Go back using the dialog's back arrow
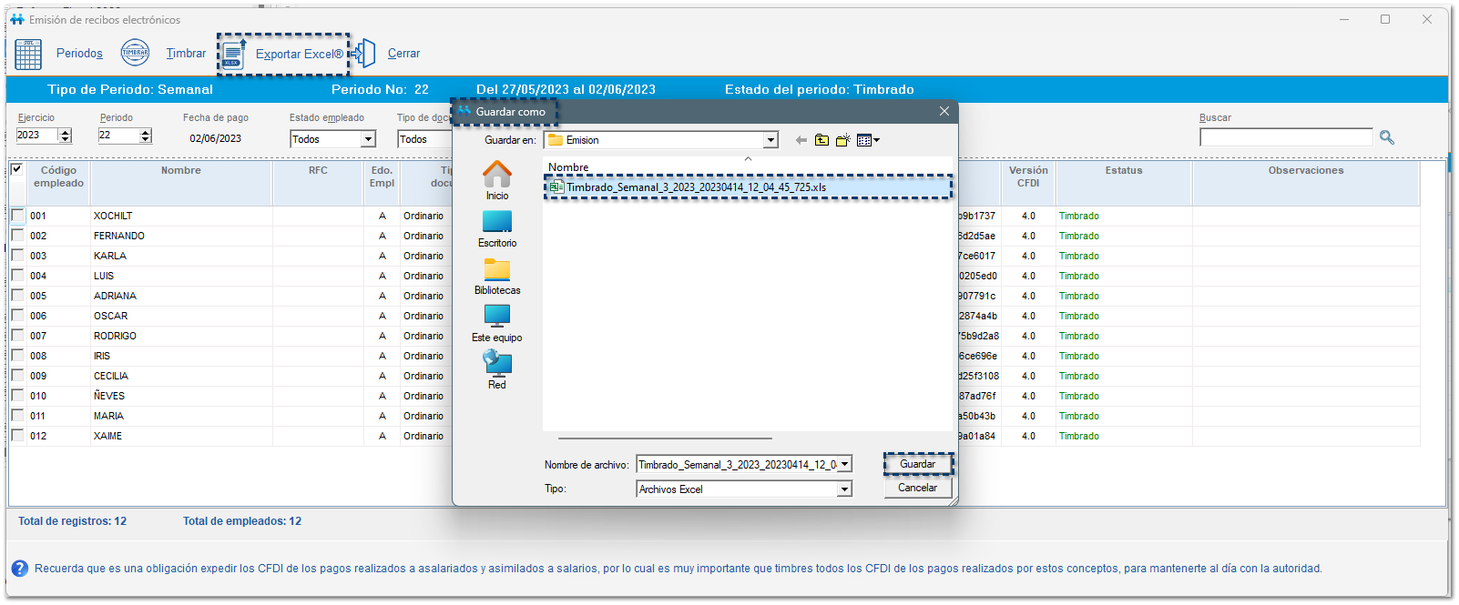This screenshot has width=1459, height=605. [x=801, y=140]
